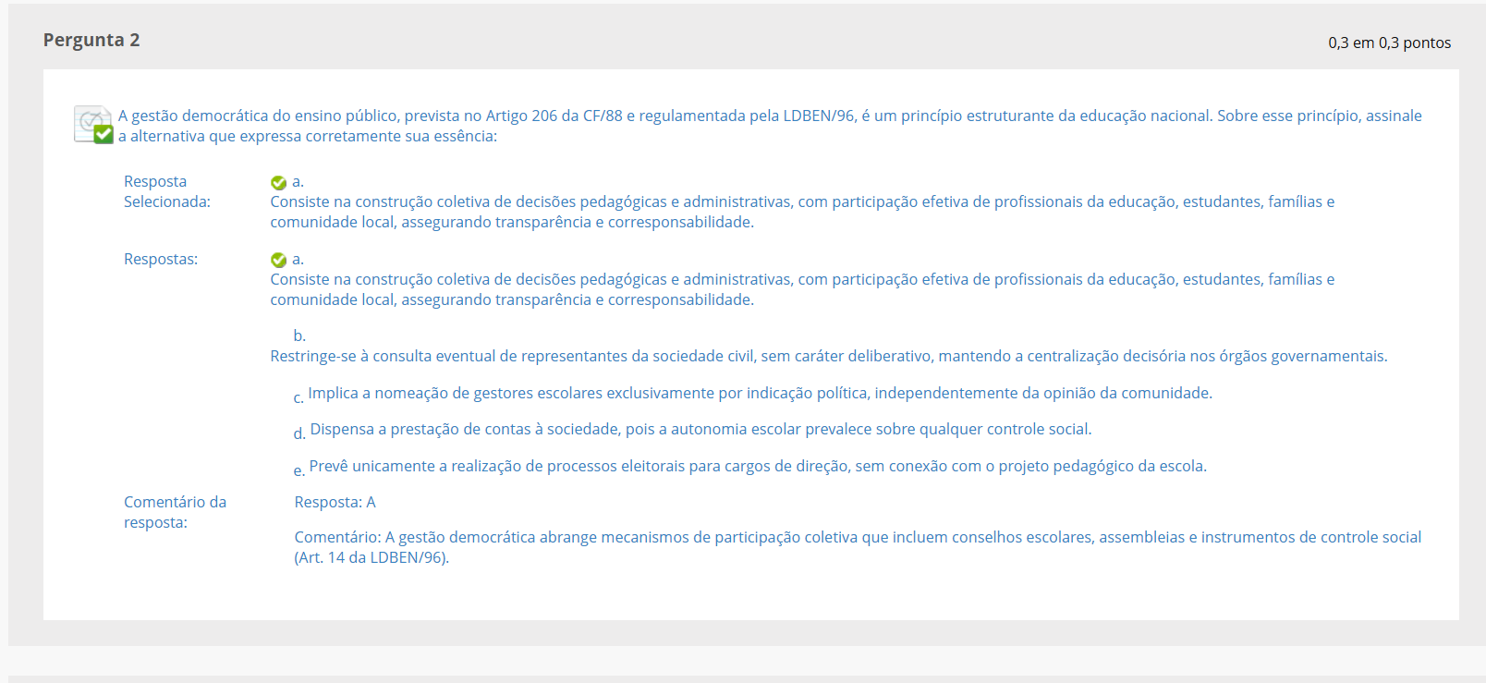Select the Pergunta 2 heading
The width and height of the screenshot is (1486, 683).
91,40
